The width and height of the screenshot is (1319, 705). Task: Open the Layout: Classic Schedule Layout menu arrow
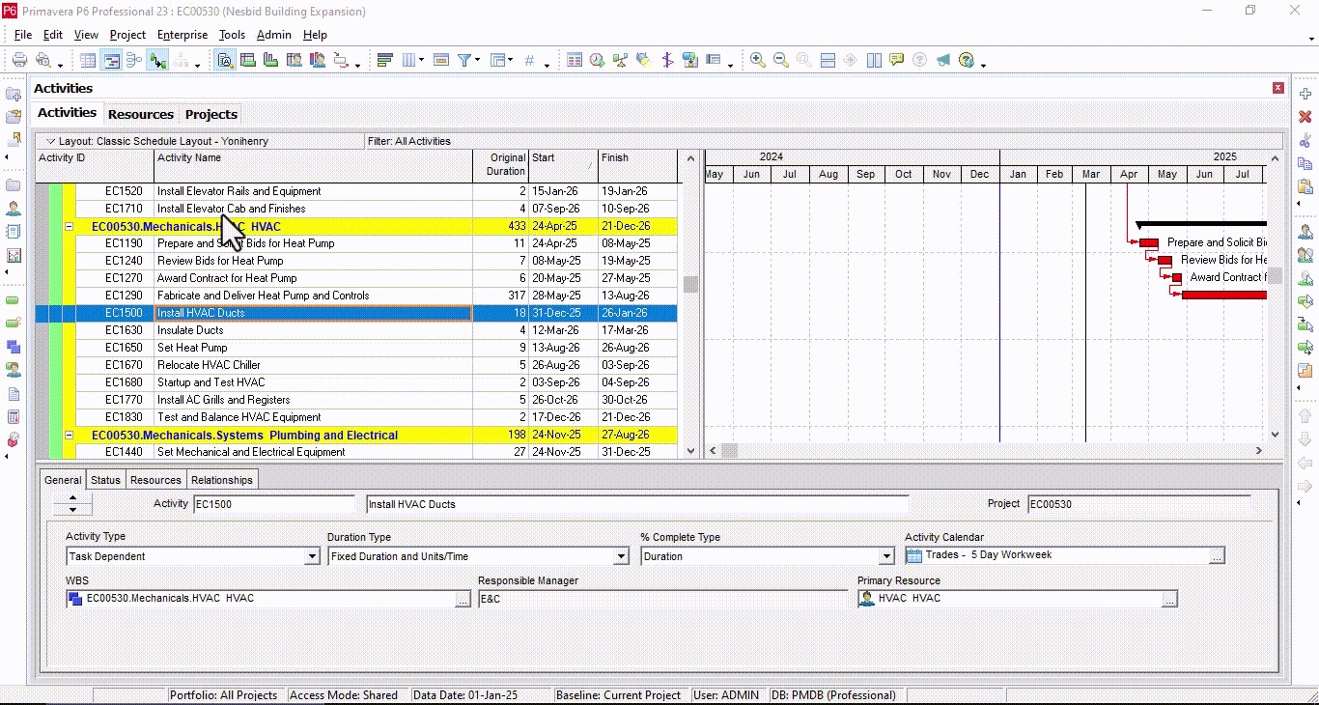point(52,141)
